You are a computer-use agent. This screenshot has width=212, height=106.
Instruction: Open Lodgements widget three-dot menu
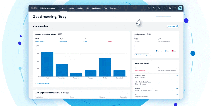(176, 34)
